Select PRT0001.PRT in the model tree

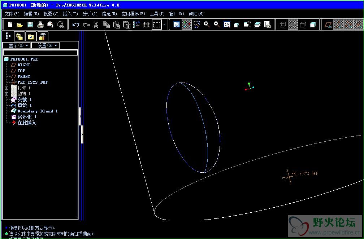[24, 59]
